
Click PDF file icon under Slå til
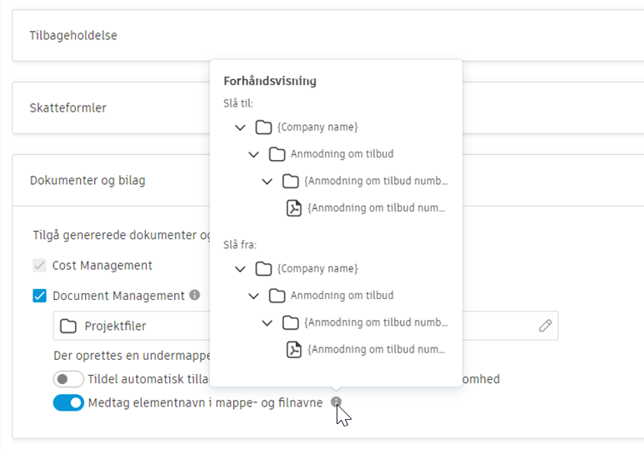[293, 208]
